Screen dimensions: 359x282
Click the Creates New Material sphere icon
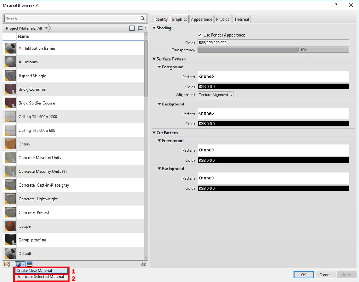(x=18, y=264)
